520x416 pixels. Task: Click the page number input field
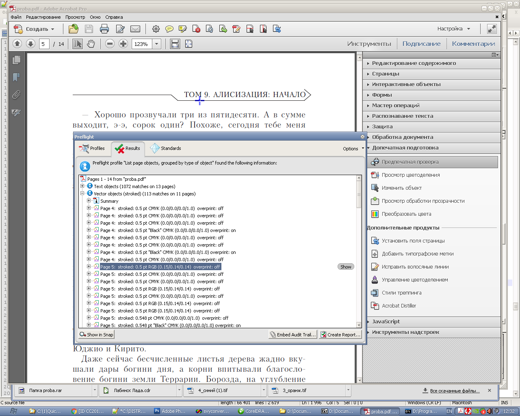point(44,44)
